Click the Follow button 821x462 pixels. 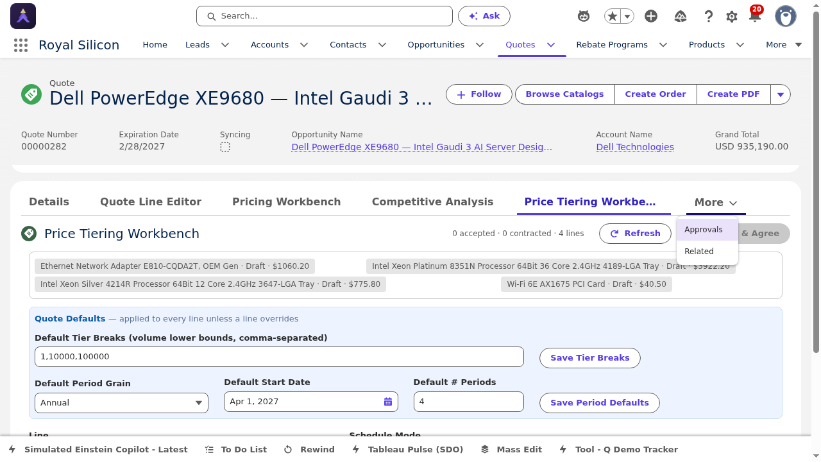pyautogui.click(x=479, y=94)
